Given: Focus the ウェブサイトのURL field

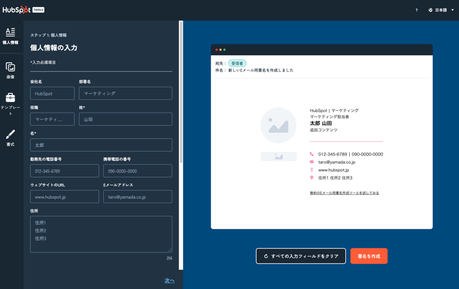Looking at the screenshot, I should click(64, 197).
